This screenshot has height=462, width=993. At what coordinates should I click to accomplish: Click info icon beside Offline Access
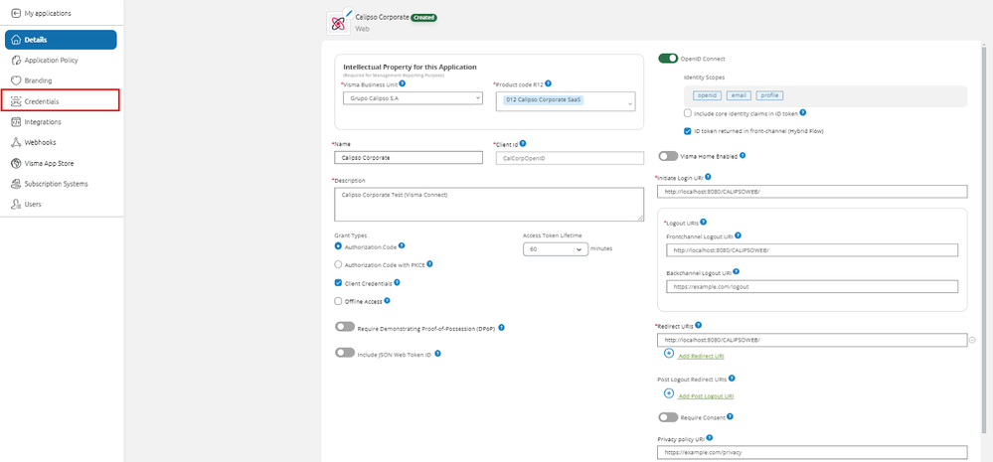387,301
